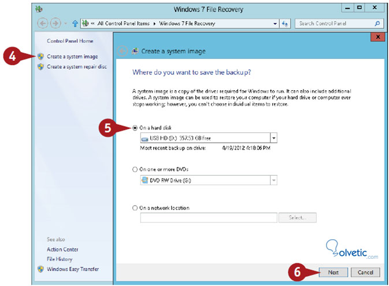Click the Create a system image wizard icon
Viewport: 389px width, 286px height.
coord(135,51)
